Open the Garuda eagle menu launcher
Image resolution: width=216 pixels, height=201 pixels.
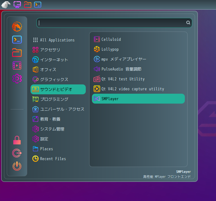[6, 5]
